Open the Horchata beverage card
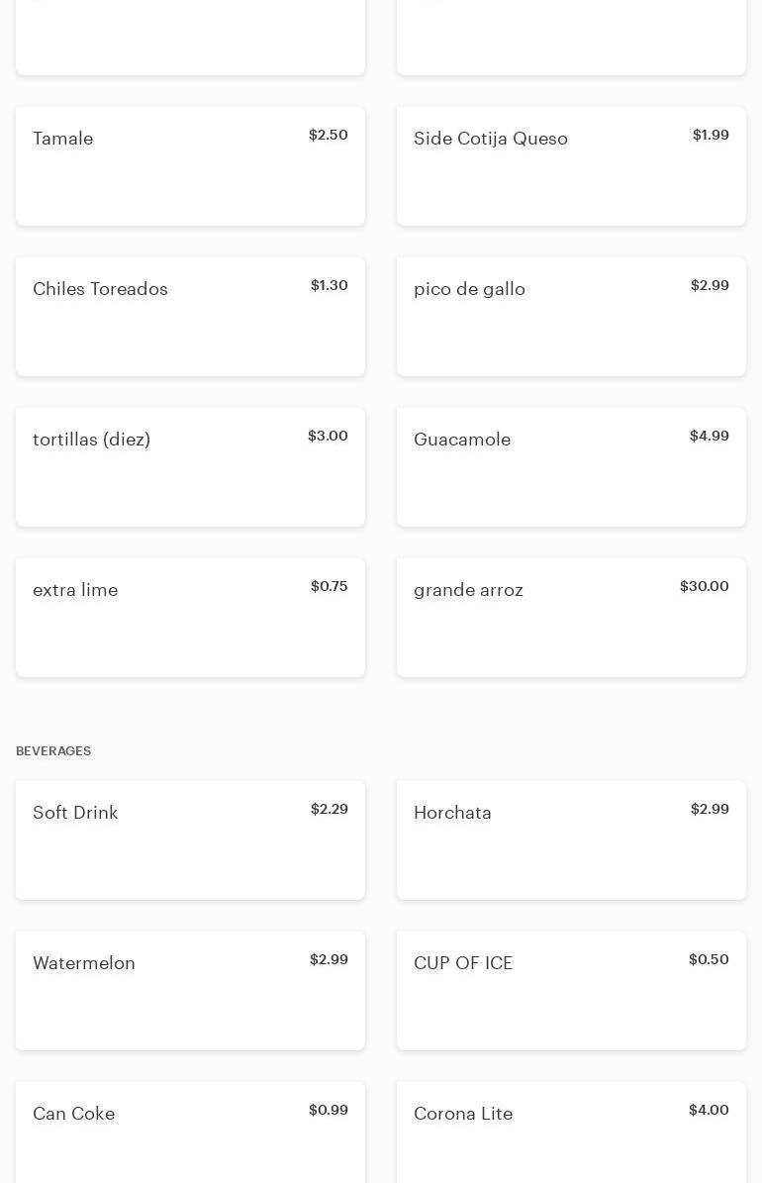Screen dimensions: 762x1183 (571, 840)
